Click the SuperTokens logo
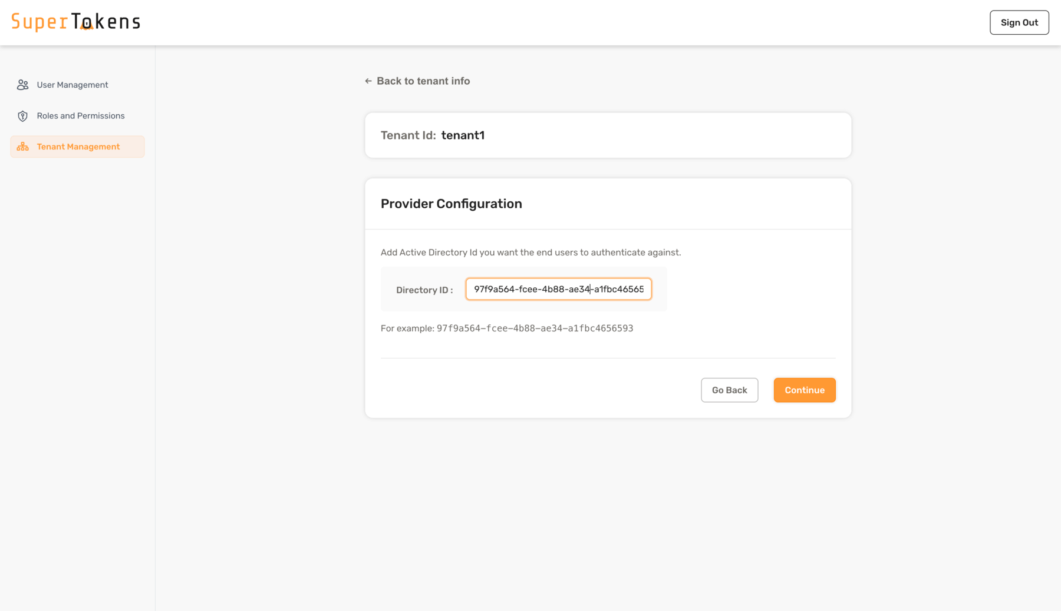 [x=76, y=22]
